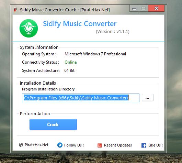
Task: Click the disabled maximize window button
Action: pyautogui.click(x=144, y=8)
